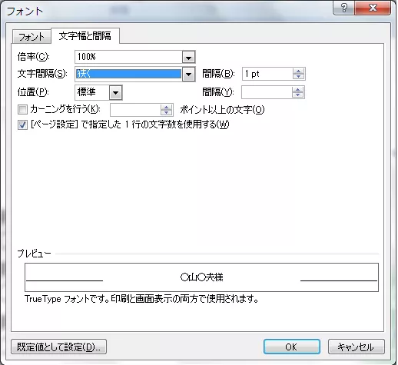Click the キャンセル button

pyautogui.click(x=357, y=347)
